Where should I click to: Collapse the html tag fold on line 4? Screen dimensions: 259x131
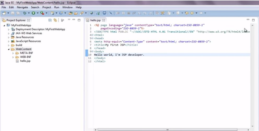click(93, 35)
